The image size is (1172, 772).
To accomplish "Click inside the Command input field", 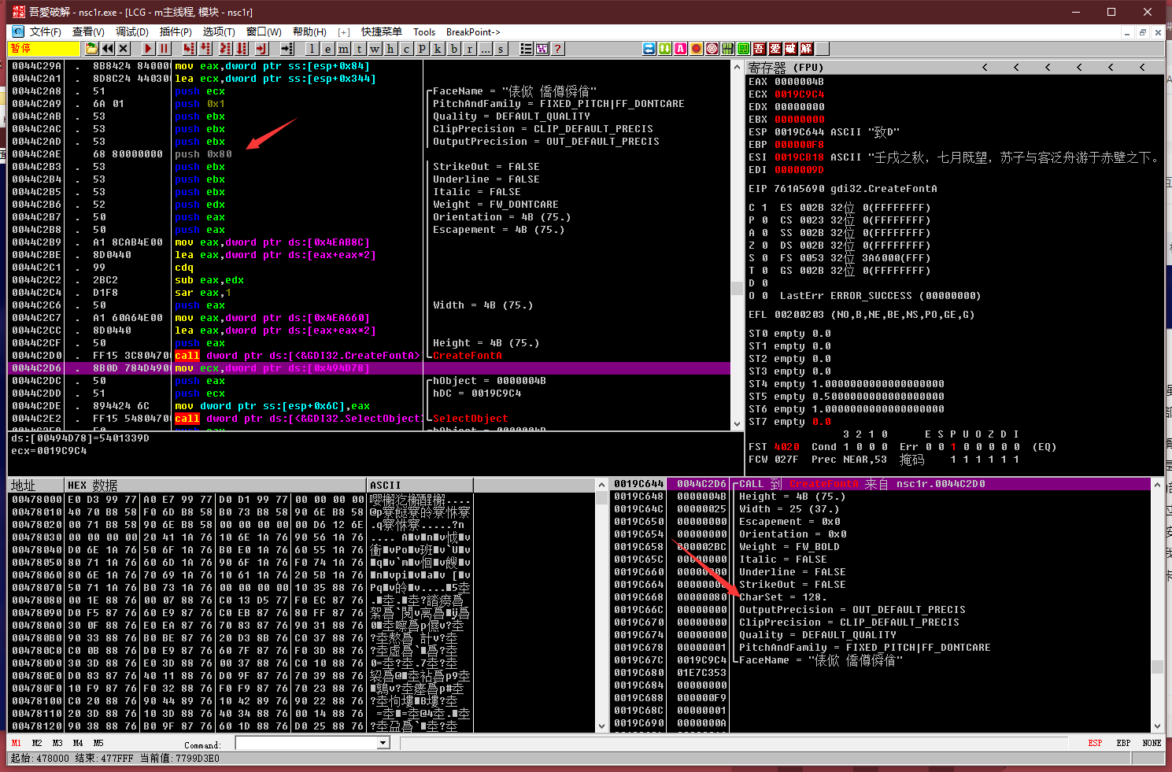I will (307, 743).
